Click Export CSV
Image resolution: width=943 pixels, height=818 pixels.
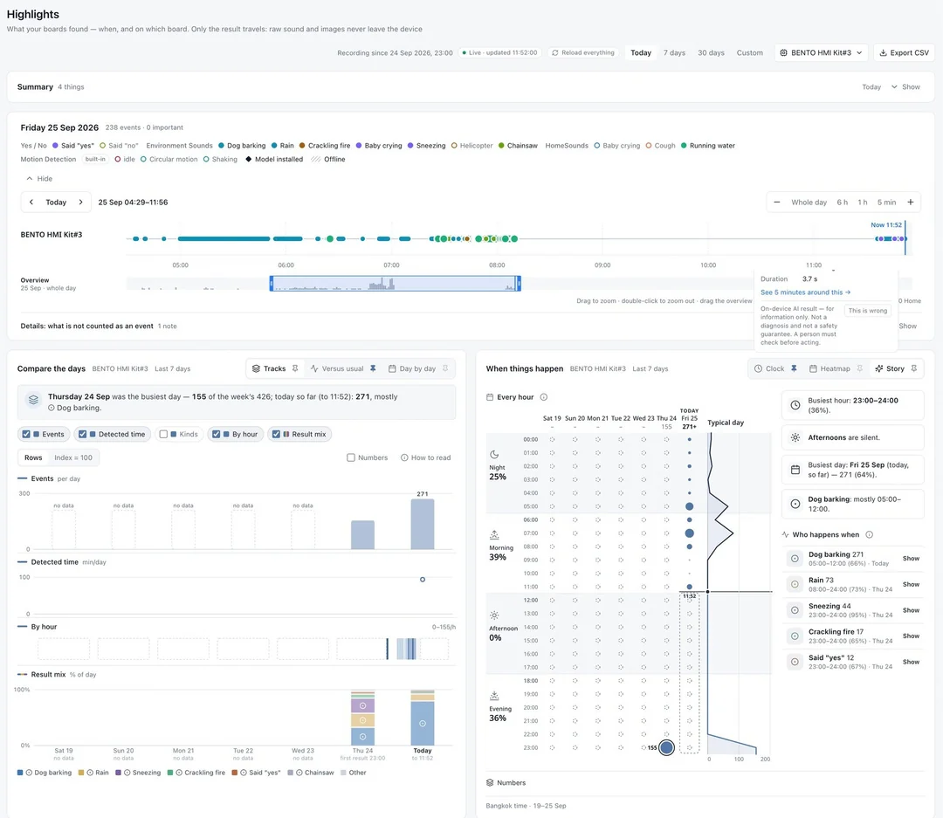click(x=904, y=53)
